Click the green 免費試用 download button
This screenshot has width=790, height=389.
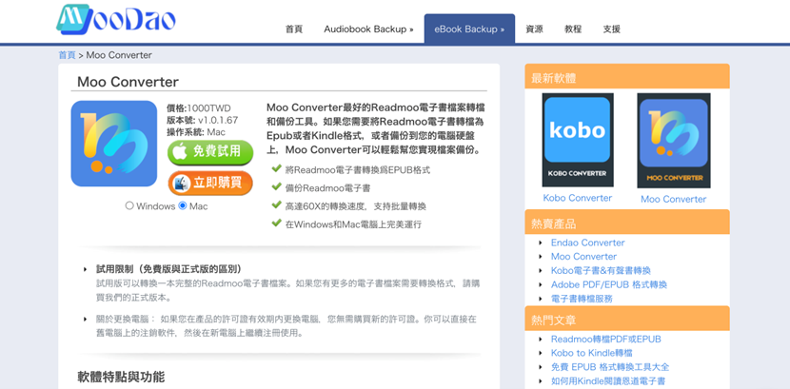click(x=210, y=151)
